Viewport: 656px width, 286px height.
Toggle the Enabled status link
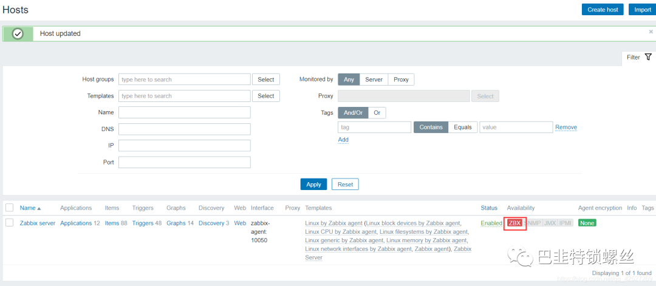click(491, 223)
